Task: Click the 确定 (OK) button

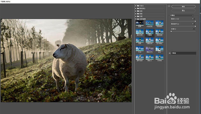Action: (183, 6)
